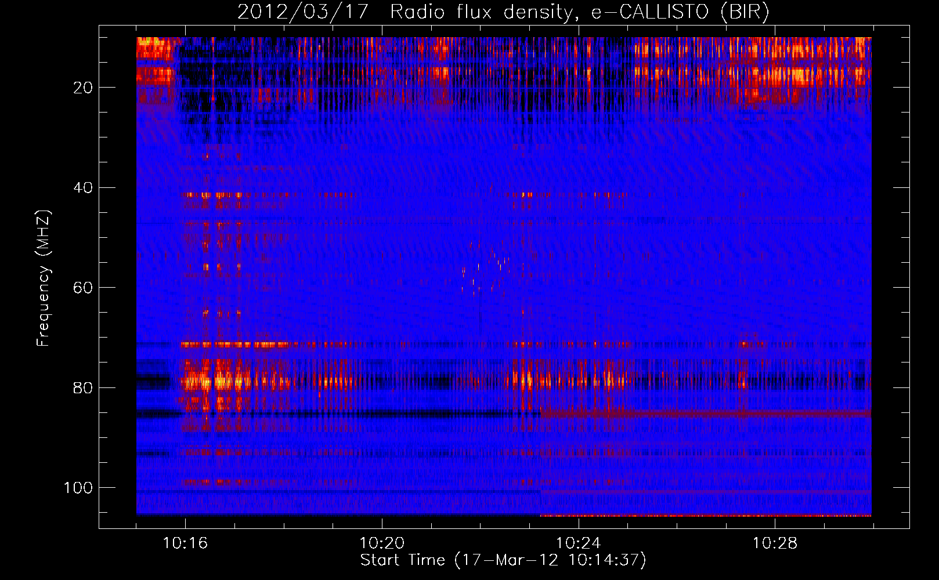
Task: Click the '10:20' time tick label
Action: (x=382, y=543)
